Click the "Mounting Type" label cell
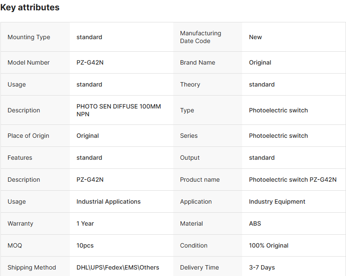 [29, 37]
